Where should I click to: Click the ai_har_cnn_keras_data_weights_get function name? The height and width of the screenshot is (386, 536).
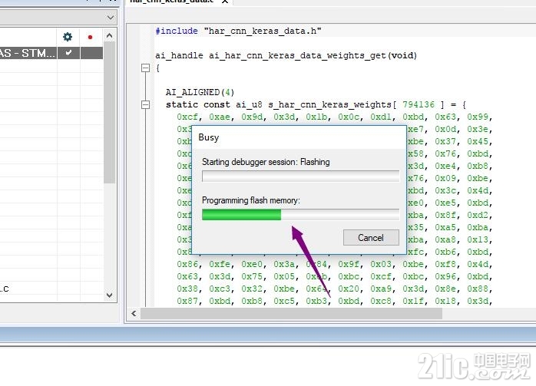point(297,55)
